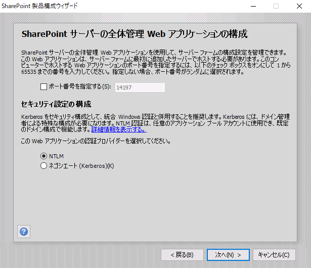
Task: Open help via blue question mark icon
Action: pyautogui.click(x=24, y=232)
